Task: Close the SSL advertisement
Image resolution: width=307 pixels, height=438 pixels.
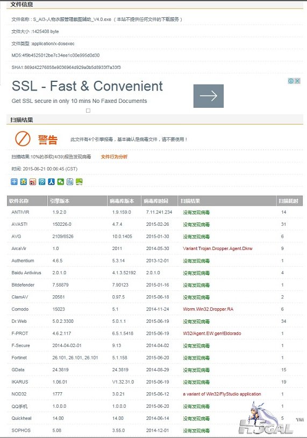Action: (297, 81)
